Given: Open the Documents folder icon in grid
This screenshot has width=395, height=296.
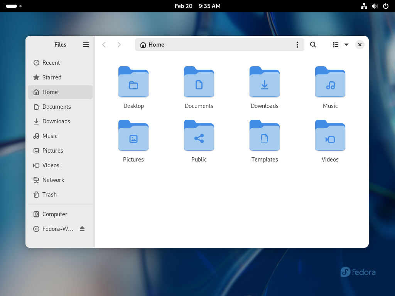Looking at the screenshot, I should coord(199,82).
